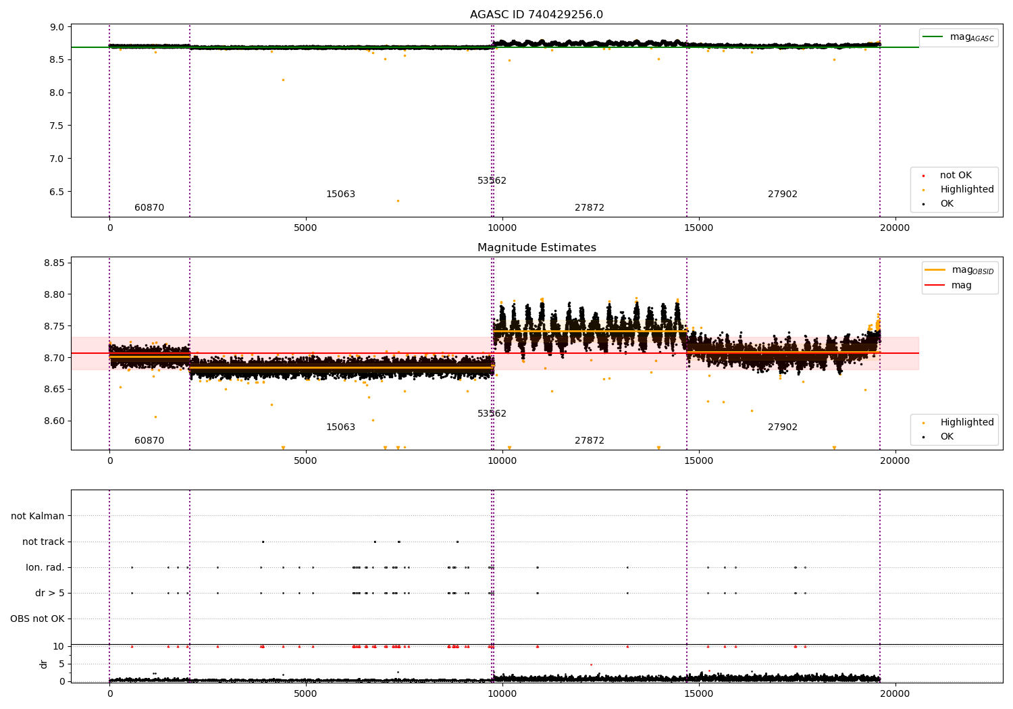Click the 'dr > 5' axis label
Image resolution: width=1013 pixels, height=709 pixels.
point(50,594)
